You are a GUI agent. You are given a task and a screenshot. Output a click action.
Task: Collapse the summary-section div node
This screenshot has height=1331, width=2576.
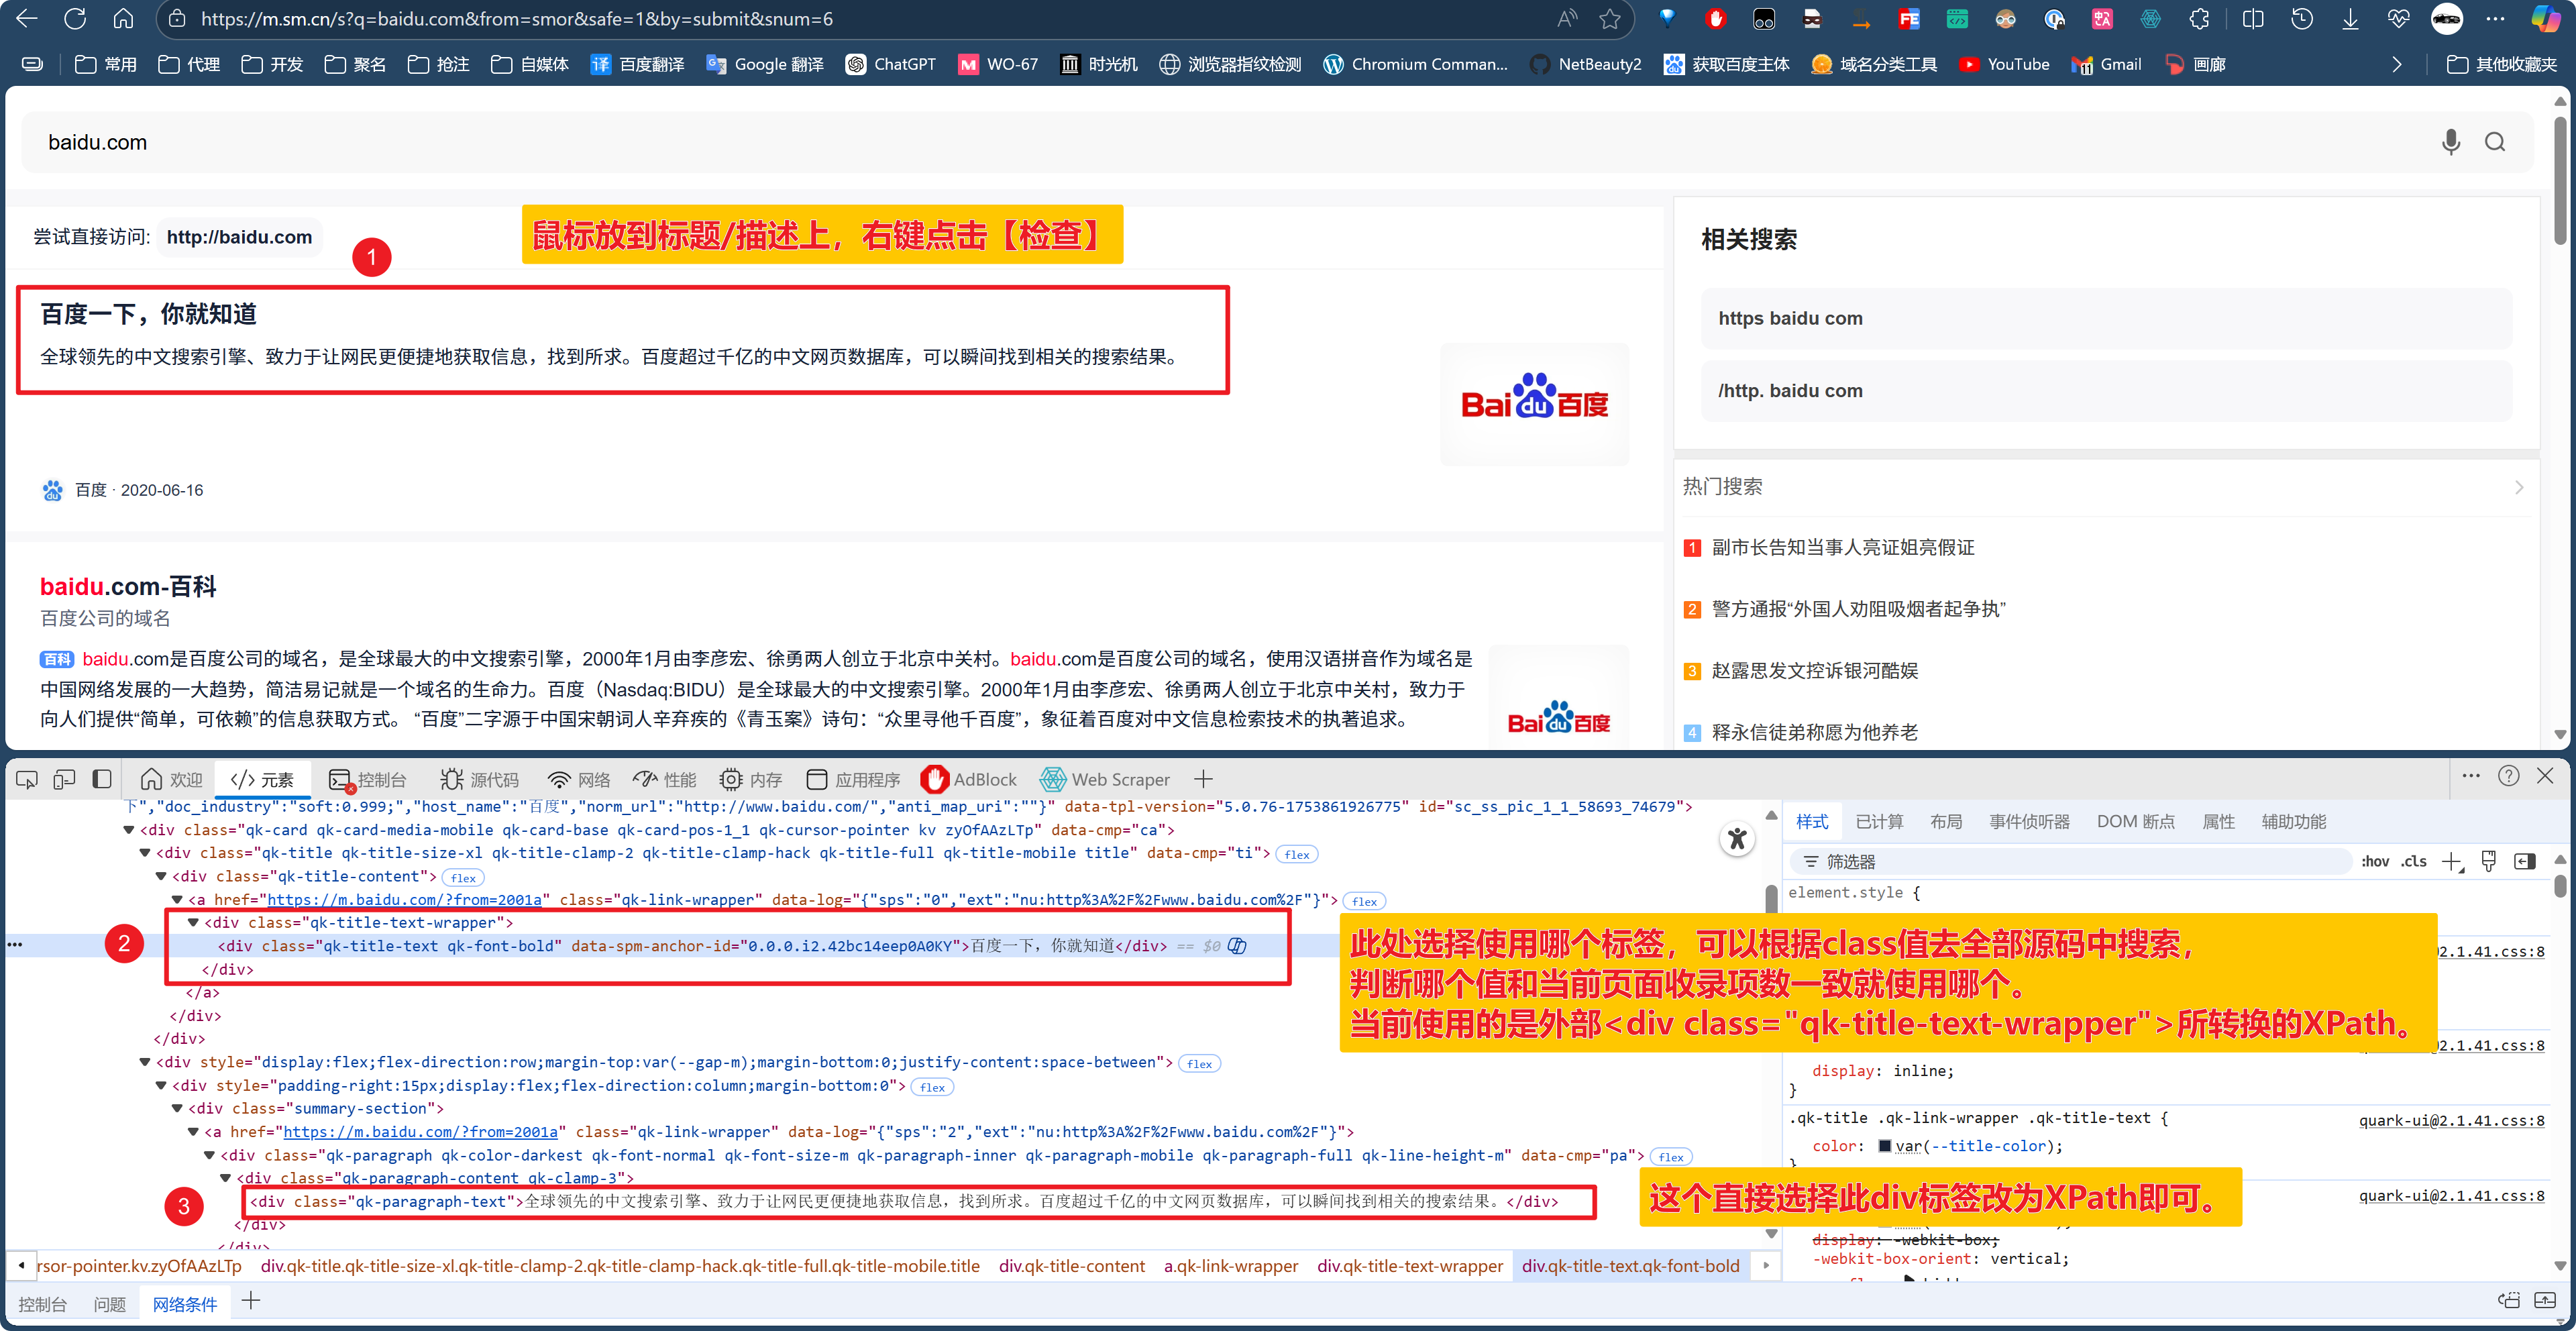[177, 1108]
